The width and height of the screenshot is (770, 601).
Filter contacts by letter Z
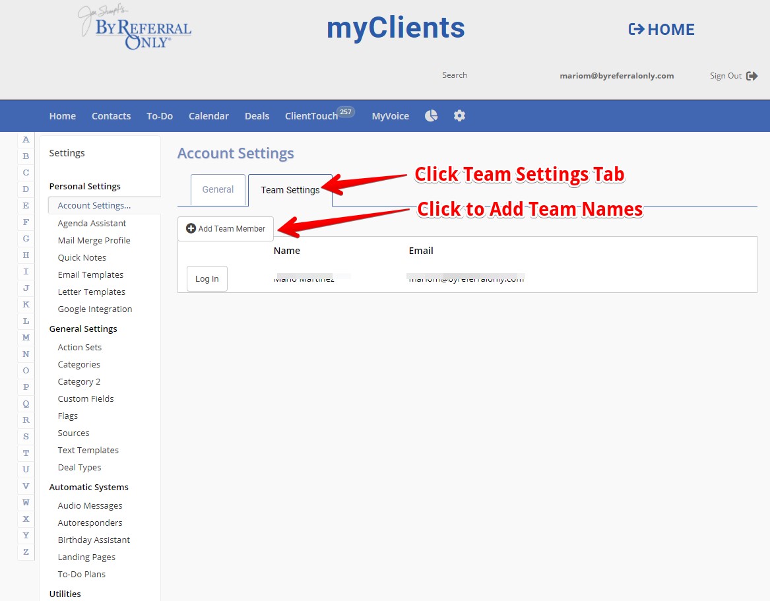click(x=26, y=552)
